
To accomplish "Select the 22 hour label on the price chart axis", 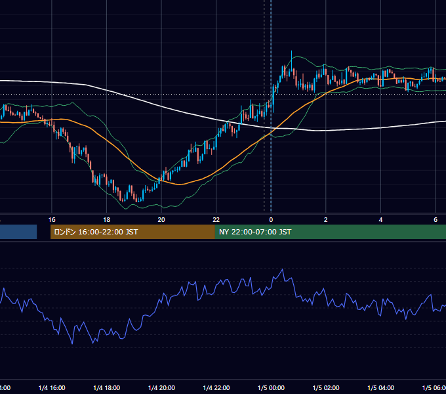I will point(216,220).
